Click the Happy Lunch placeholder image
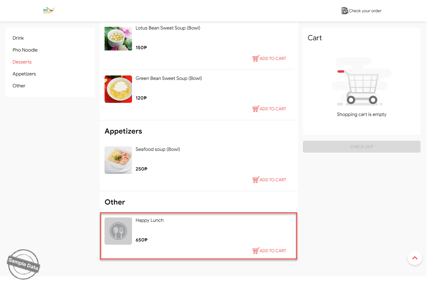 click(x=118, y=231)
